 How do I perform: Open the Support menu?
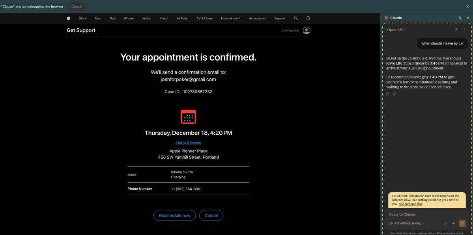coord(280,19)
